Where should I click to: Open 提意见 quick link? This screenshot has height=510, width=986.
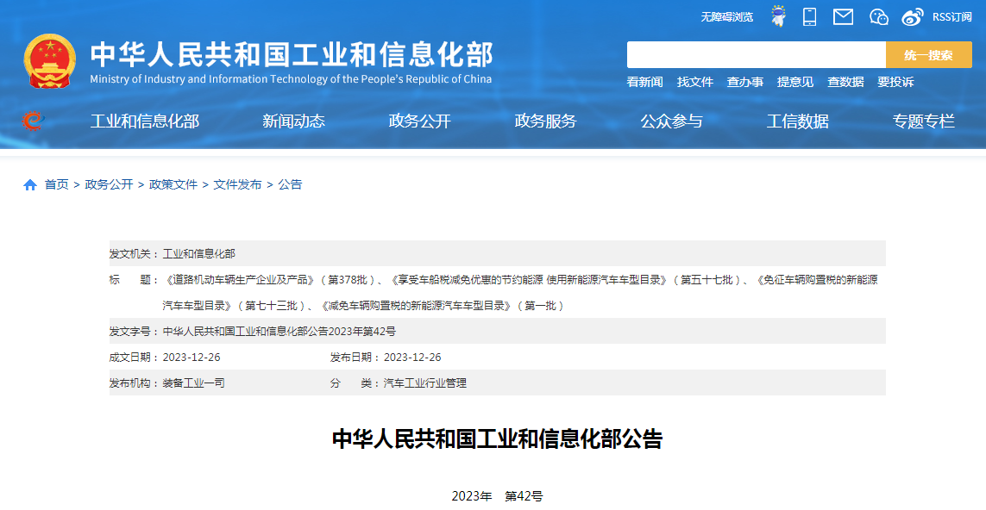click(x=794, y=82)
